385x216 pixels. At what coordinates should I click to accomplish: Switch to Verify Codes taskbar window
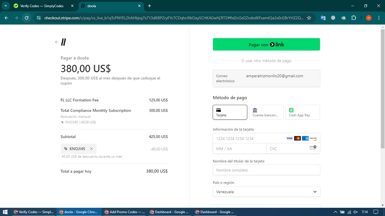[34, 212]
